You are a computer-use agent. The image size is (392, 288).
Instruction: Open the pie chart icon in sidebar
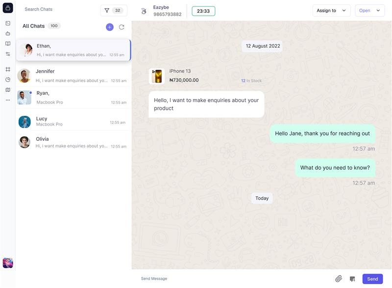coord(6,79)
